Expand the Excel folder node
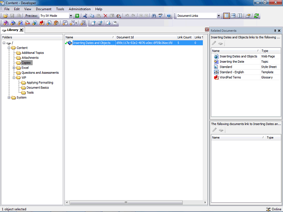 tap(14, 68)
